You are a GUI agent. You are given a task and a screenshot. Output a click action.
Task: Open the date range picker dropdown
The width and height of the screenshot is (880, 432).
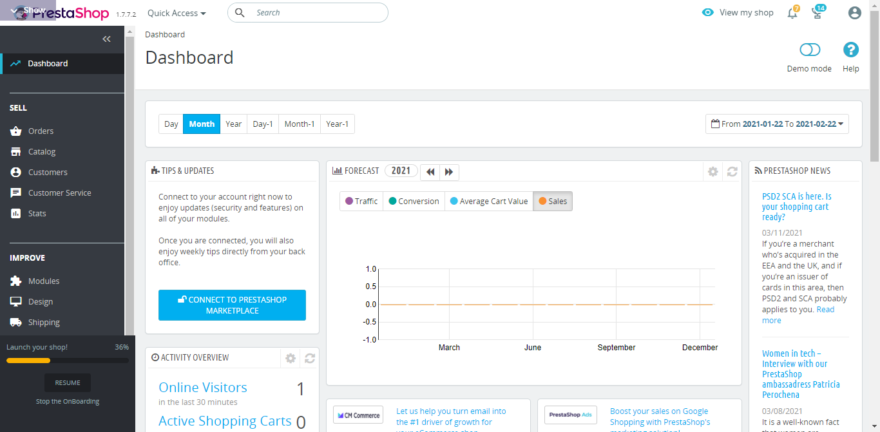tap(777, 124)
